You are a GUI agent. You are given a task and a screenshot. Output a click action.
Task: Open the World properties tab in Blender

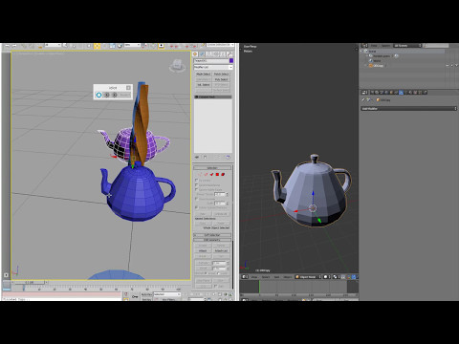point(386,93)
